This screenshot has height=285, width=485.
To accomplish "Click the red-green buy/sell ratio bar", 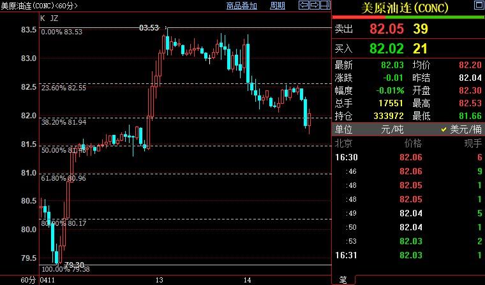I will pos(408,17).
